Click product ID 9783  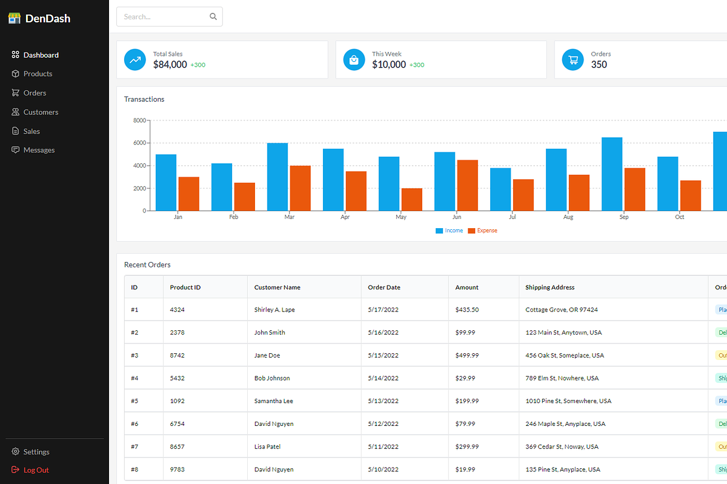178,469
